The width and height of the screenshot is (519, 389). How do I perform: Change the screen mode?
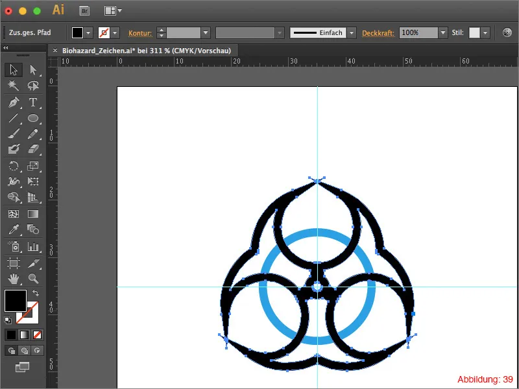[x=22, y=366]
